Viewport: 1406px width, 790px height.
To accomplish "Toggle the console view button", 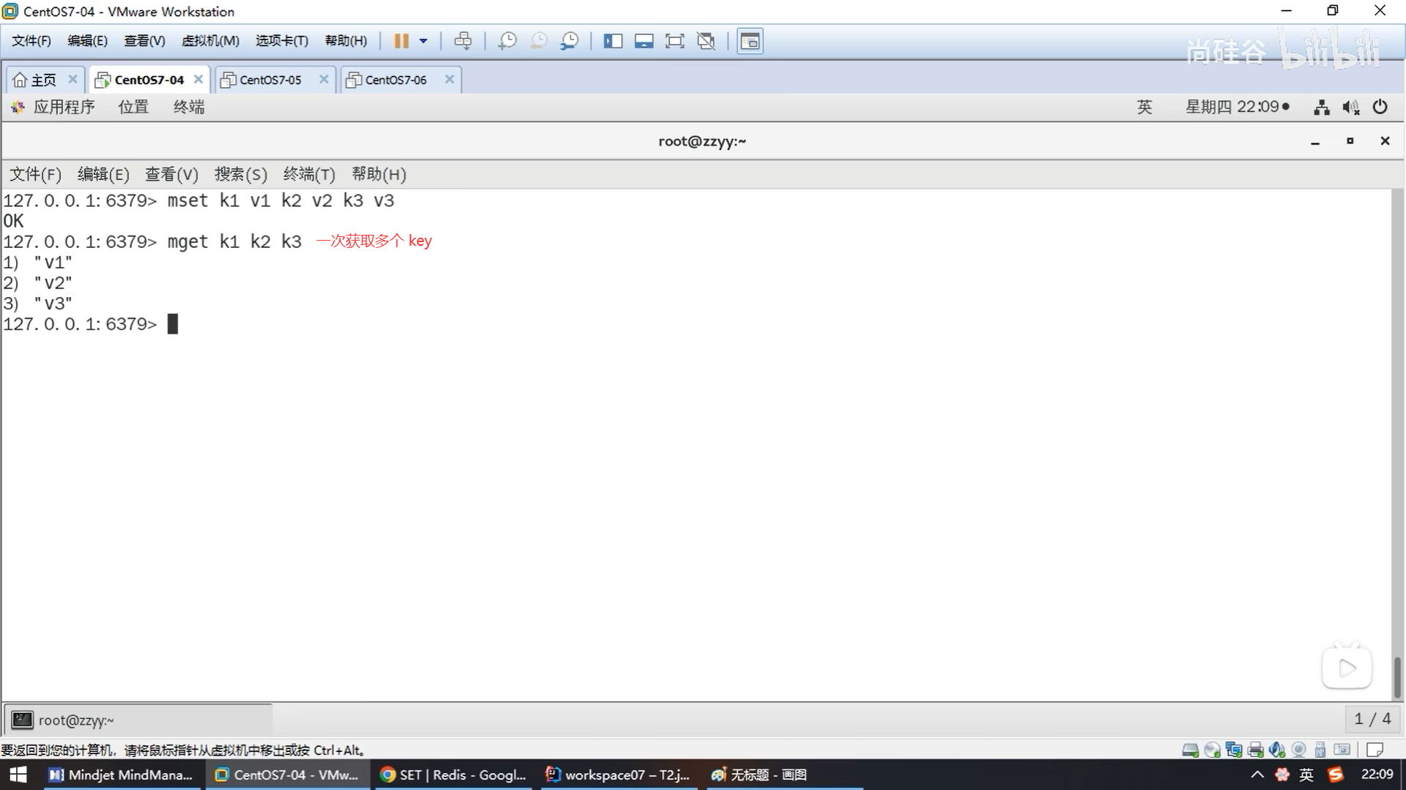I will point(750,41).
